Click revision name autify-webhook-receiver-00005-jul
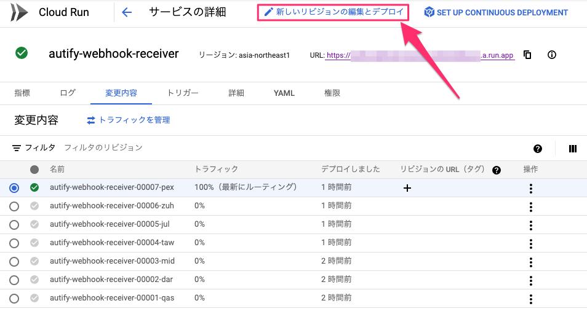 pos(110,224)
